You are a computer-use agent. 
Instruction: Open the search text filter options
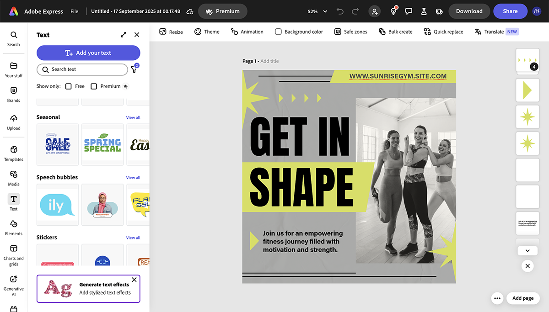pyautogui.click(x=134, y=69)
